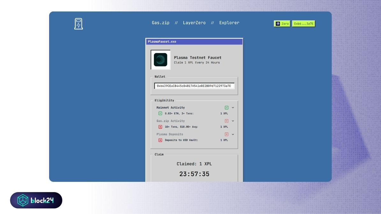
Task: Click the 23:57:35 claim countdown timer
Action: (194, 174)
